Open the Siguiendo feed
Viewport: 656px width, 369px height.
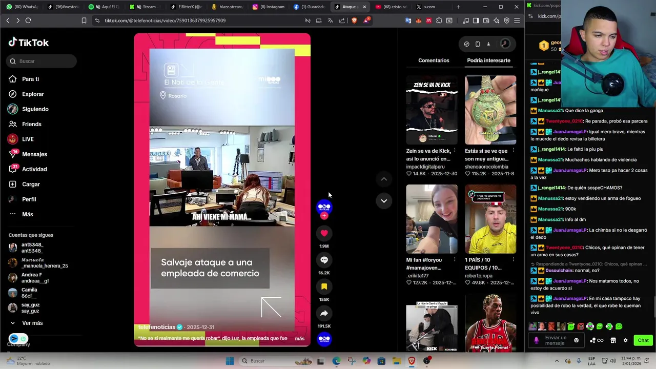pyautogui.click(x=35, y=109)
